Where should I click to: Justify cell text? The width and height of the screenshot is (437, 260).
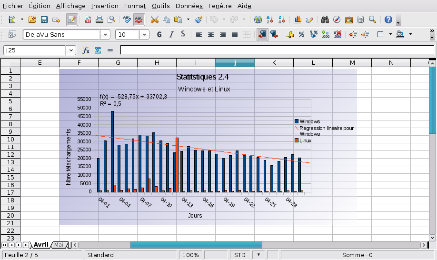(x=234, y=35)
